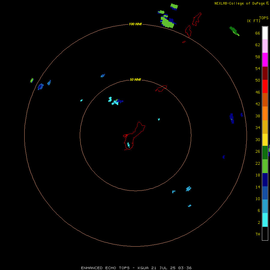This screenshot has width=270, height=270.
Task: Click the "TOPS" legend heading
Action: pyautogui.click(x=264, y=18)
